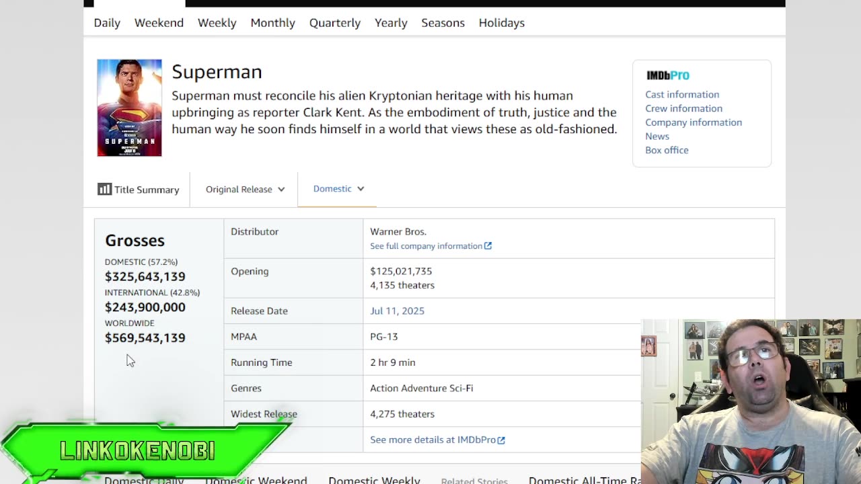861x484 pixels.
Task: Open the Daily box office tab
Action: pos(107,23)
